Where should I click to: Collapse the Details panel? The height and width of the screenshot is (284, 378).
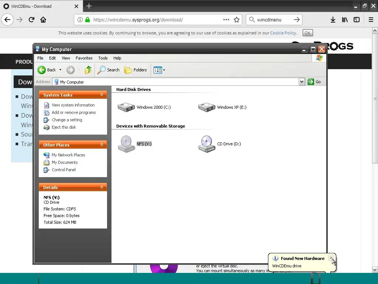(x=102, y=187)
